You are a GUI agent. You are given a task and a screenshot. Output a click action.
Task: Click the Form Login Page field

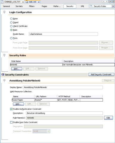(x=63, y=43)
